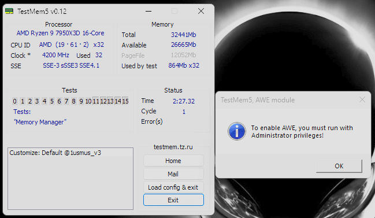Viewport: 375px width, 218px height.
Task: Click the Used threads value 32
Action: coord(99,55)
